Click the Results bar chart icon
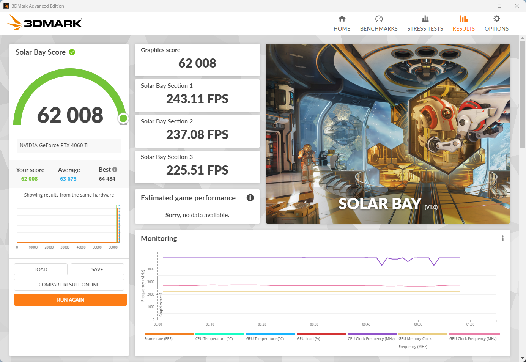Viewport: 526px width, 362px height. pyautogui.click(x=463, y=19)
